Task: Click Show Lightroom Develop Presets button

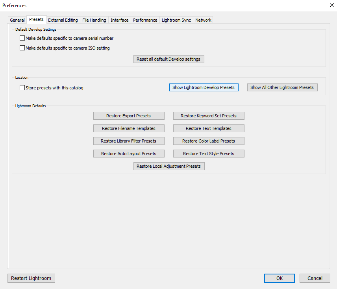Action: 204,87
